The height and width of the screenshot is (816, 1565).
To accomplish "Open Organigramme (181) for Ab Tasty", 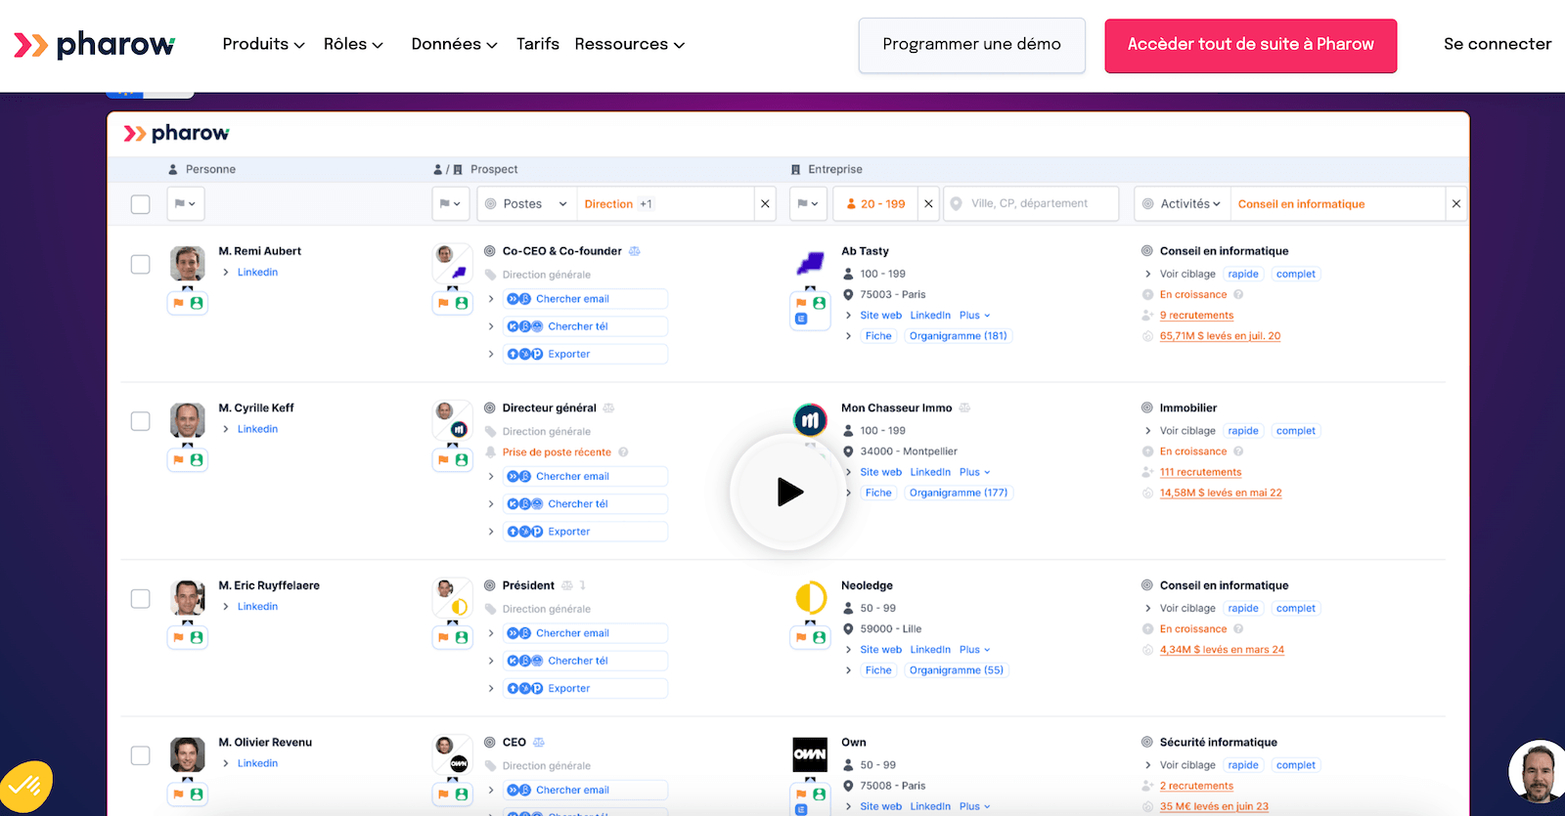I will [x=958, y=336].
